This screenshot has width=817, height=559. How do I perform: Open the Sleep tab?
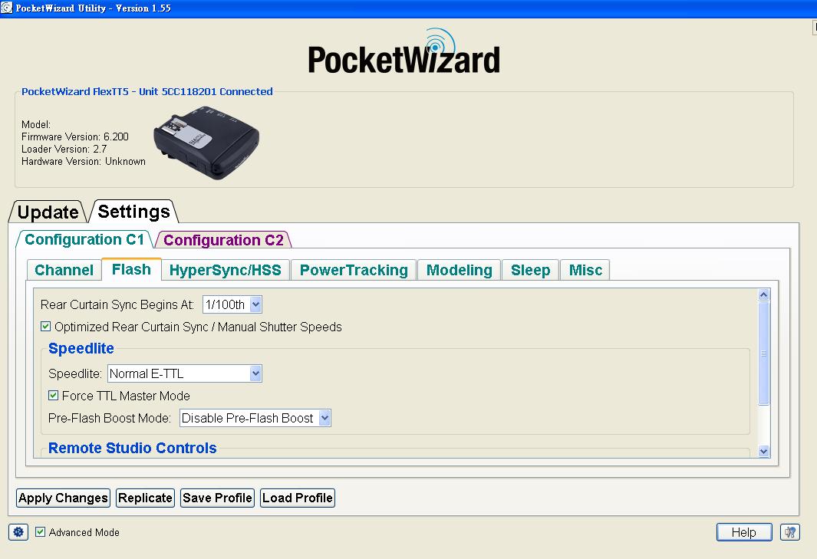530,270
